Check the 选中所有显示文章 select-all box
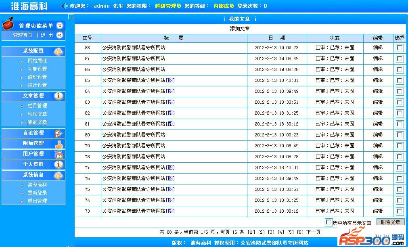This screenshot has height=247, width=408. (328, 222)
